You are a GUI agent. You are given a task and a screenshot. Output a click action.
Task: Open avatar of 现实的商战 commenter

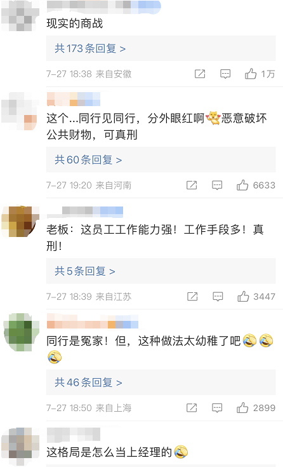[x=20, y=16]
